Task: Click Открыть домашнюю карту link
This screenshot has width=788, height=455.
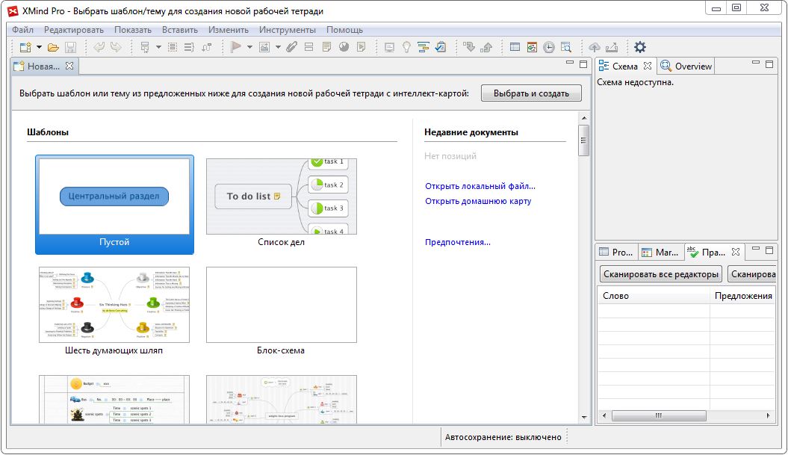Action: tap(478, 201)
